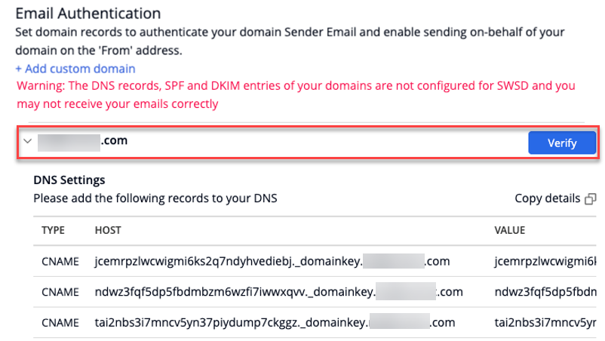
Task: Click the VALUE column header
Action: click(x=509, y=229)
